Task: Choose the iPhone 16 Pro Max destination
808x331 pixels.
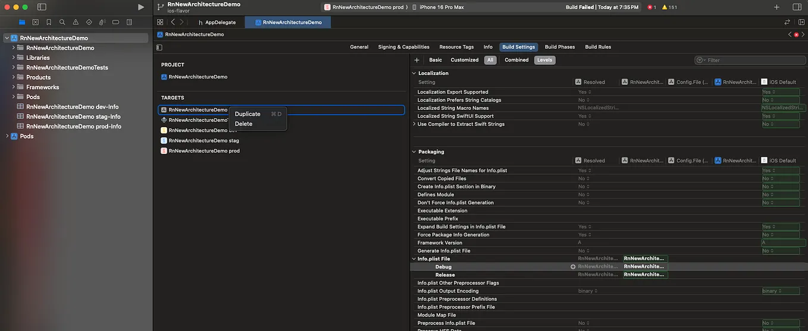Action: coord(437,7)
